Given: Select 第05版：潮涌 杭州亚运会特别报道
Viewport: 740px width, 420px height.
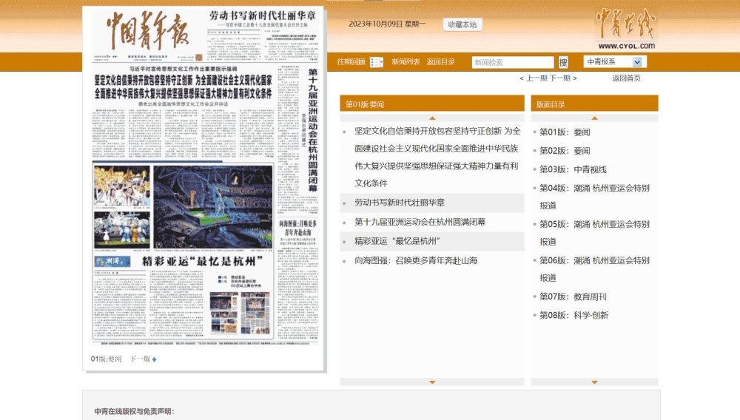Looking at the screenshot, I should click(595, 233).
